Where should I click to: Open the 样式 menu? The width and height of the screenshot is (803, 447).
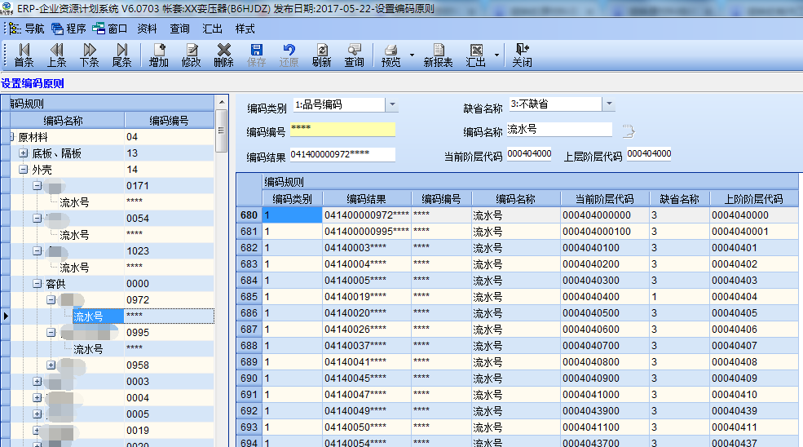tap(245, 29)
